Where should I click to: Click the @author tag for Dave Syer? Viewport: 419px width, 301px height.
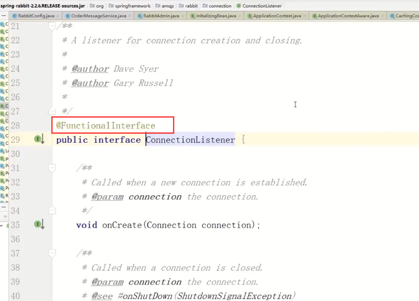(90, 69)
